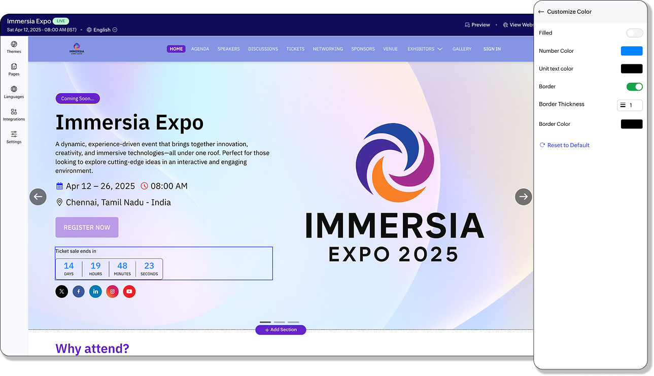Screen dimensions: 654x376
Task: Open the SPEAKERS nav item
Action: coord(229,49)
